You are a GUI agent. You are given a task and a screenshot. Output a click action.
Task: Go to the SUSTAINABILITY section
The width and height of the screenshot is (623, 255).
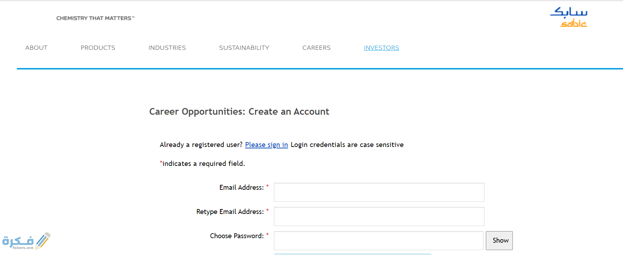[x=244, y=48]
